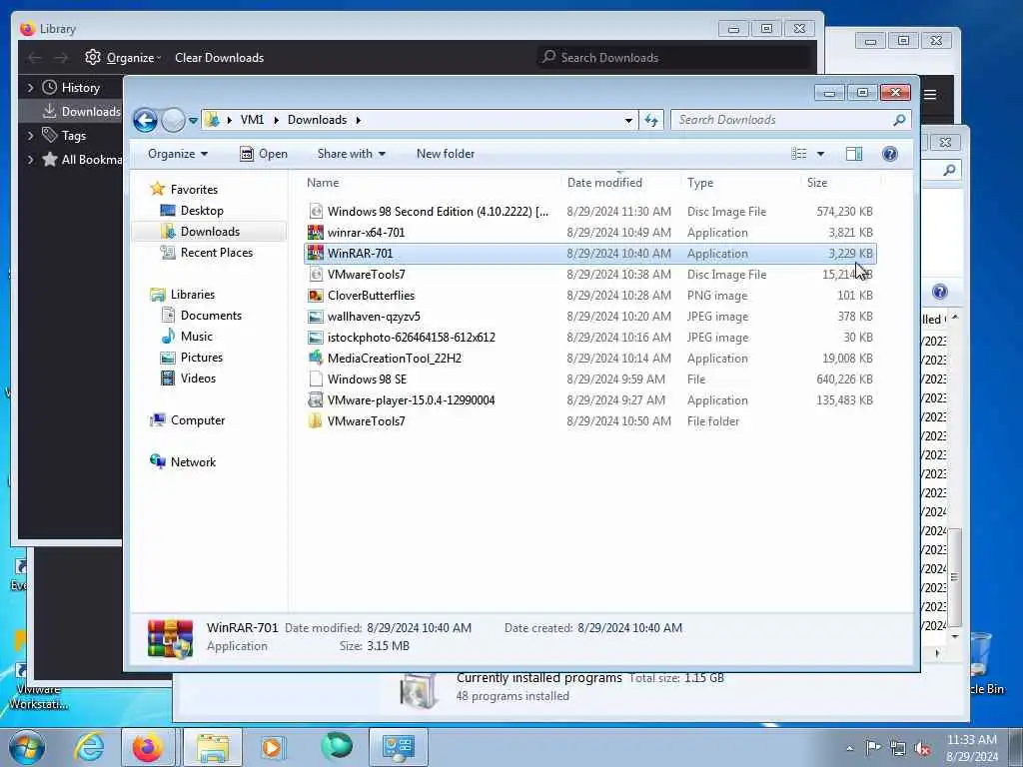Select the VMwareTools7 disc image file

click(x=590, y=275)
